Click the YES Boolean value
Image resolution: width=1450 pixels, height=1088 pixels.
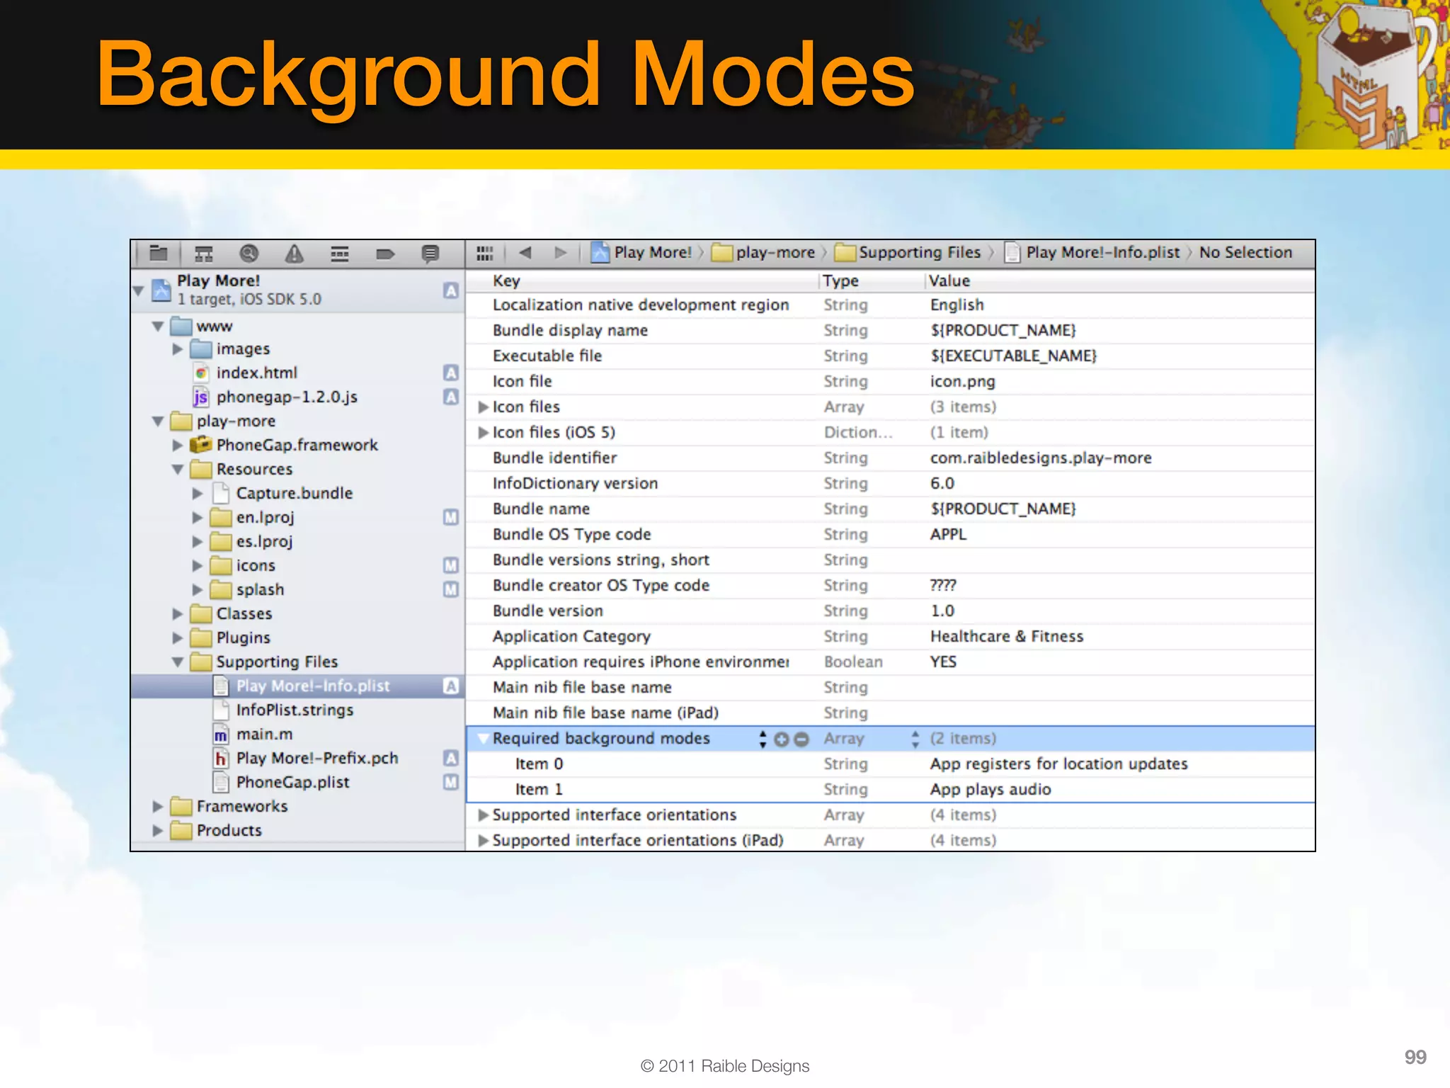pyautogui.click(x=943, y=662)
